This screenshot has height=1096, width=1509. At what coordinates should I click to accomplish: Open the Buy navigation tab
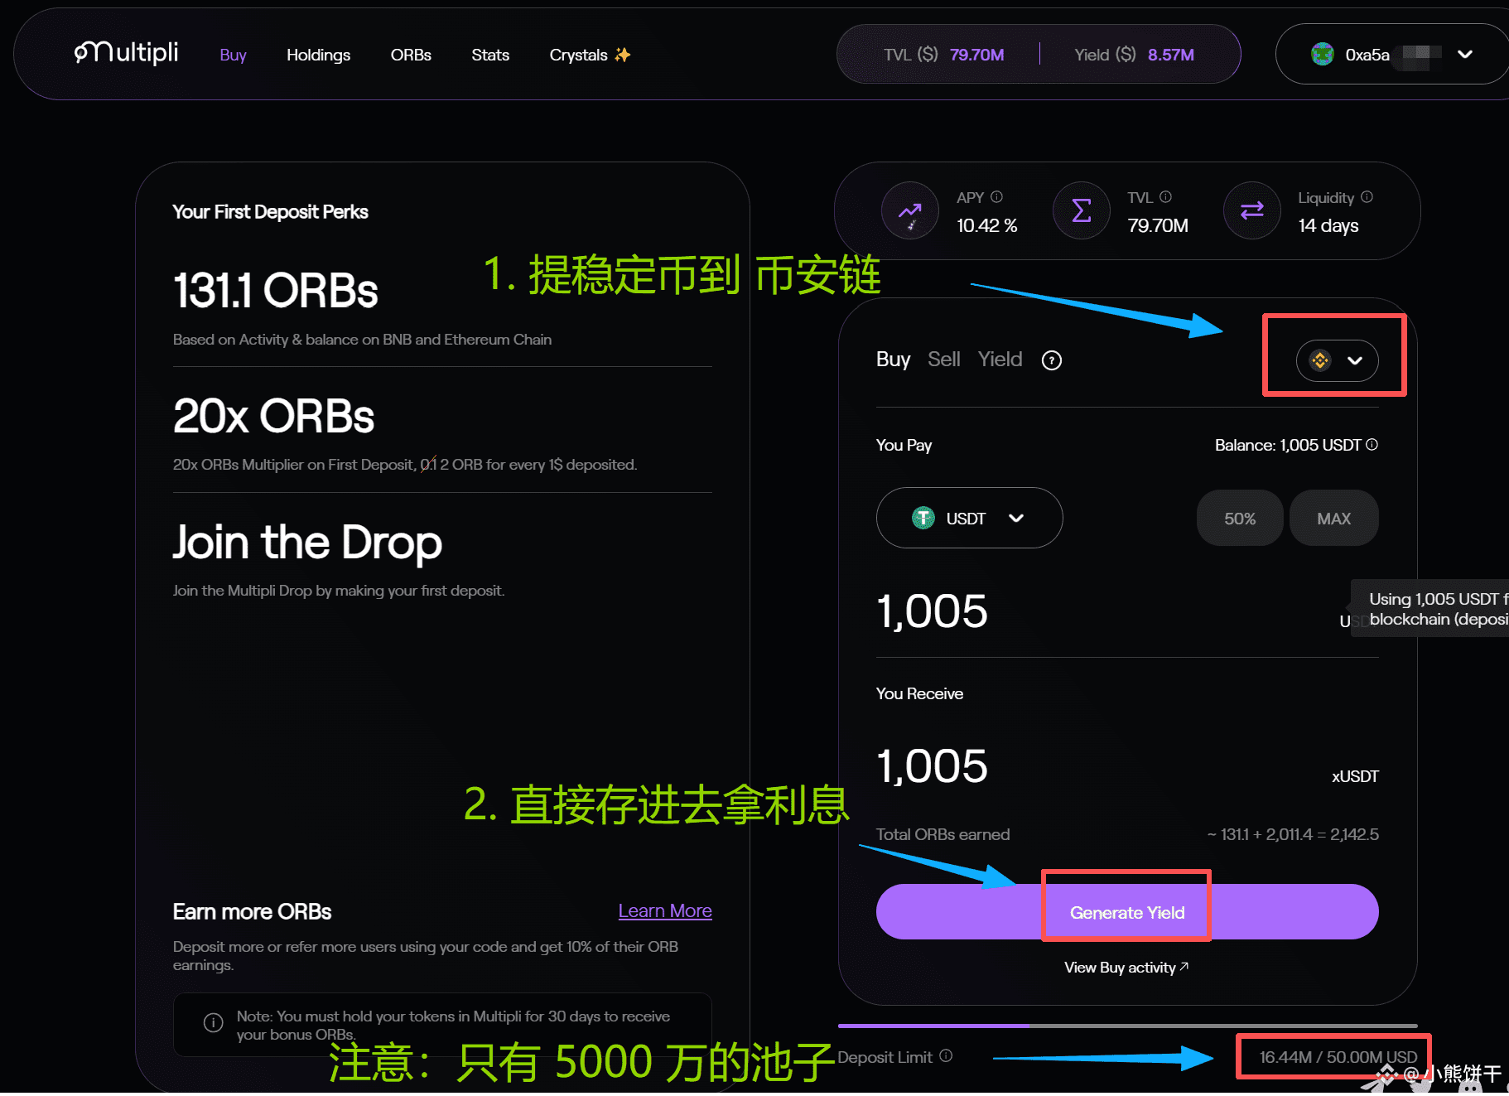click(233, 55)
